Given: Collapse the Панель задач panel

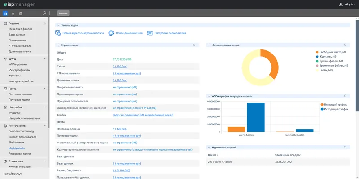Looking at the screenshot, I should [58, 25].
